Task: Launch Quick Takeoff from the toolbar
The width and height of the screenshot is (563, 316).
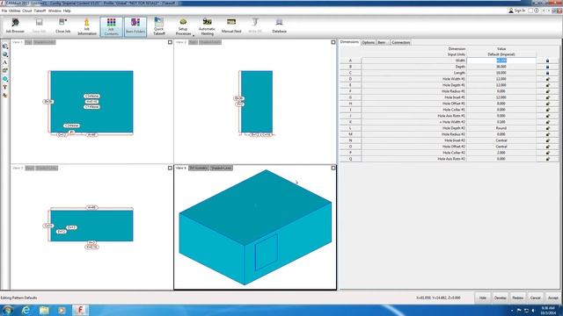Action: click(x=159, y=27)
